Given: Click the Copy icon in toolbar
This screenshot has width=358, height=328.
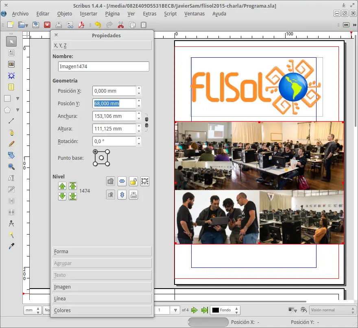Looking at the screenshot, I should 132,25.
